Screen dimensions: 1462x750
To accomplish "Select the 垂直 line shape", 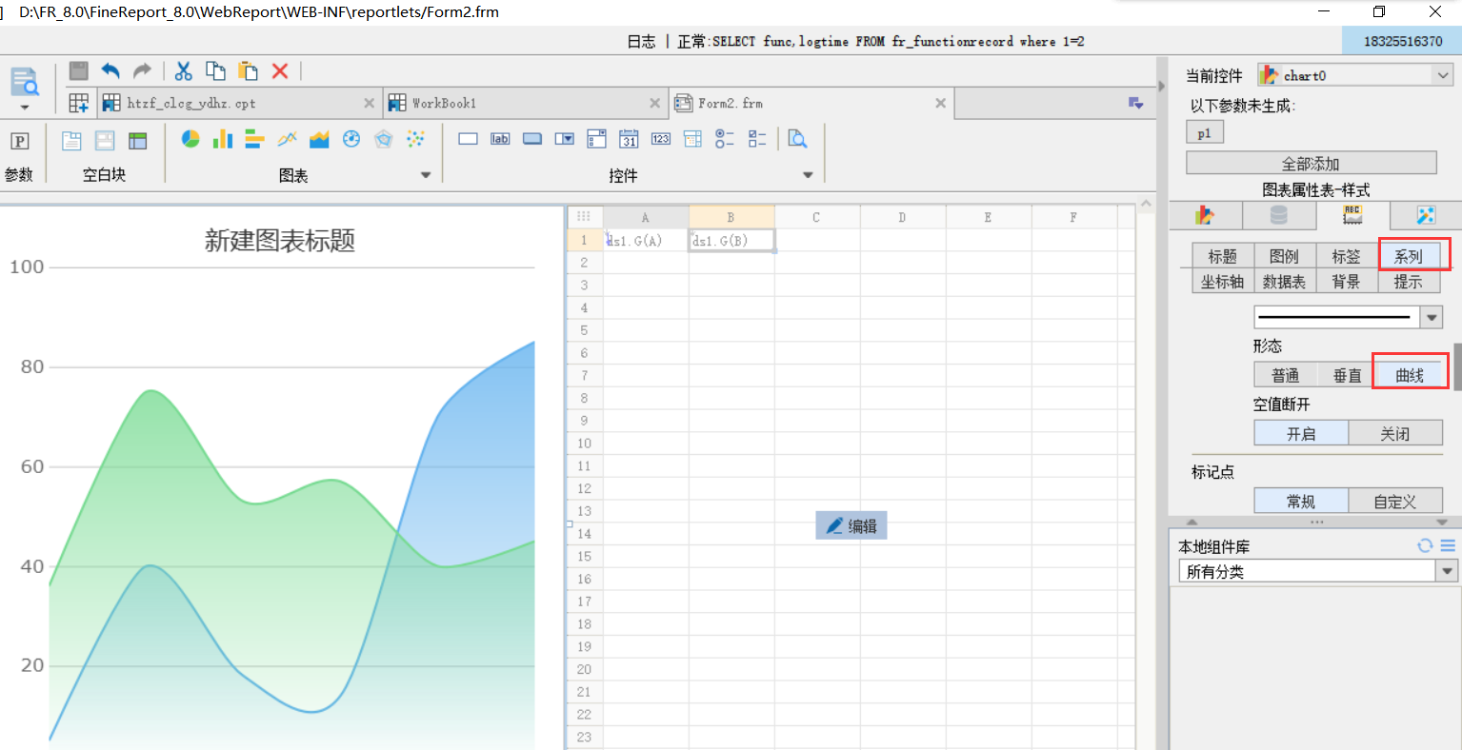I will 1347,375.
